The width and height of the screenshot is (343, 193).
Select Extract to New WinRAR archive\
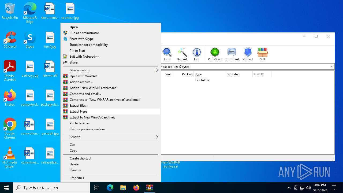pyautogui.click(x=111, y=117)
